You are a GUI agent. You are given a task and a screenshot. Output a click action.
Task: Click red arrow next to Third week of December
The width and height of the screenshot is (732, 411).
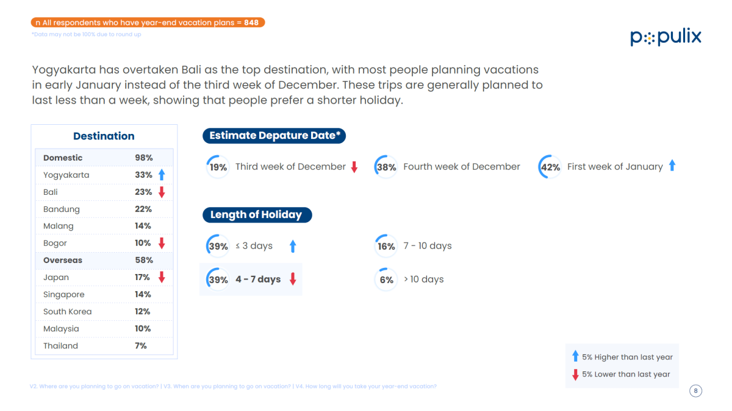coord(354,167)
